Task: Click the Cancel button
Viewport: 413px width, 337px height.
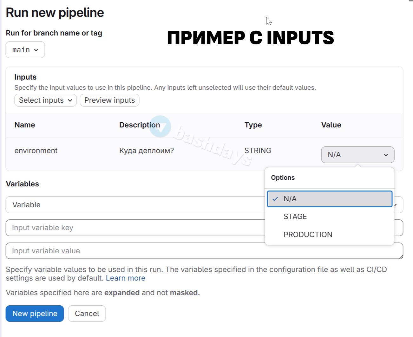Action: coord(87,314)
